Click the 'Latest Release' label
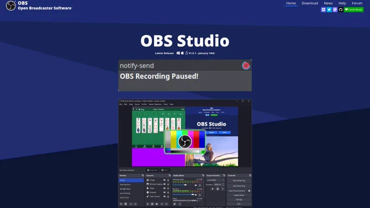Screen dimensions: 370x208 point(164,53)
